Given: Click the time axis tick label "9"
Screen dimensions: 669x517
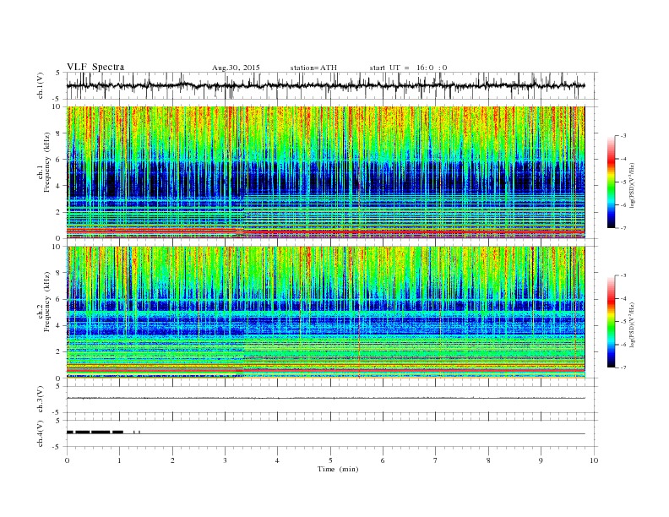Looking at the screenshot, I should coord(541,460).
